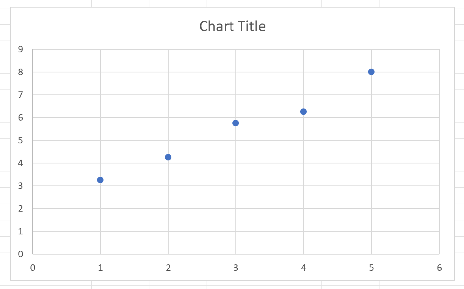The width and height of the screenshot is (464, 289).
Task: Click the Chart Title text
Action: pos(232,26)
